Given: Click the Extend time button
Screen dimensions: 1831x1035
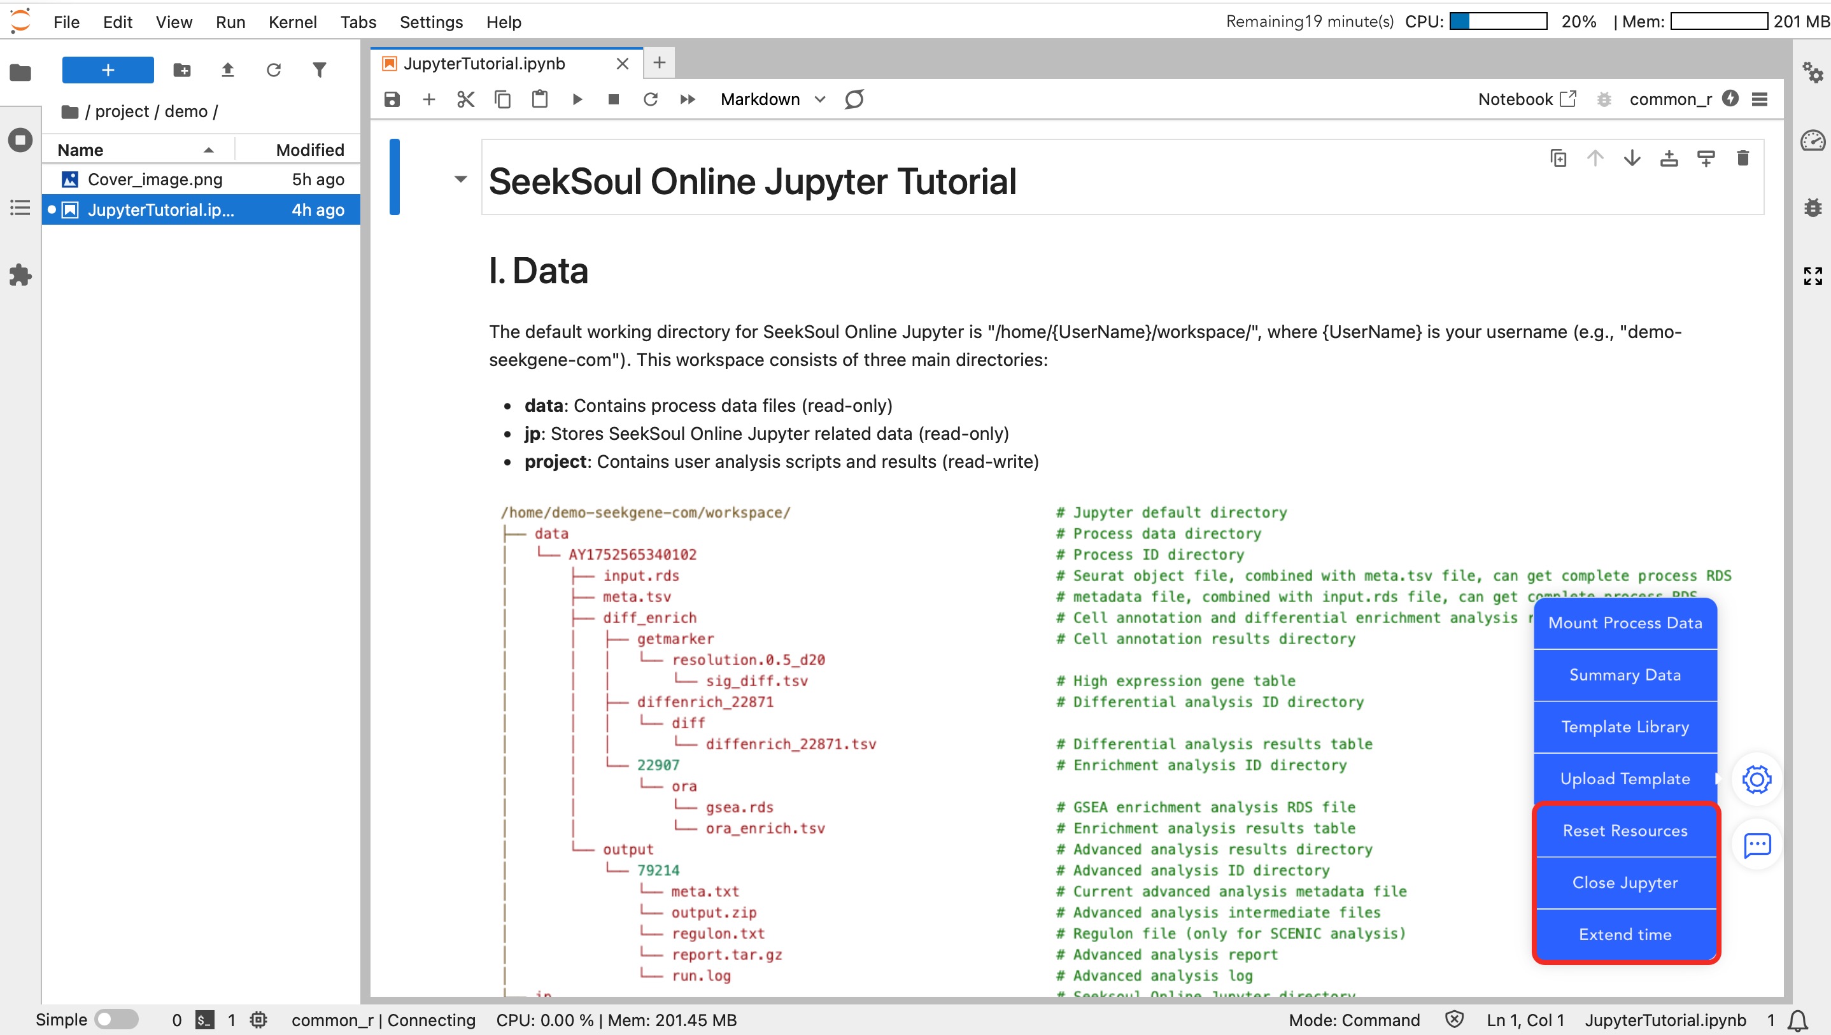Looking at the screenshot, I should (x=1625, y=934).
